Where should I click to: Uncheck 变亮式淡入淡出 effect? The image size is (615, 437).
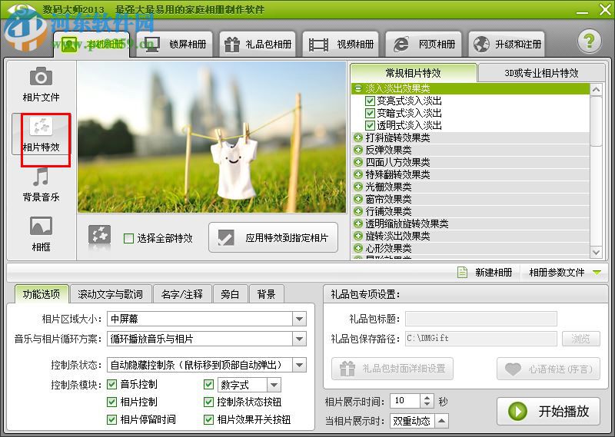[370, 101]
